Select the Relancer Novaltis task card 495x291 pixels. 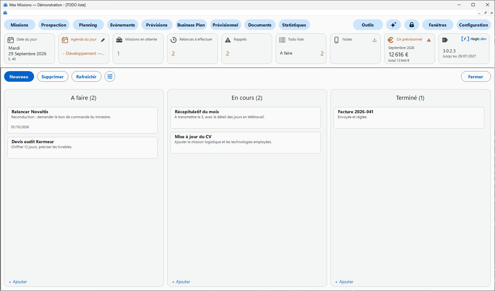[x=82, y=120]
